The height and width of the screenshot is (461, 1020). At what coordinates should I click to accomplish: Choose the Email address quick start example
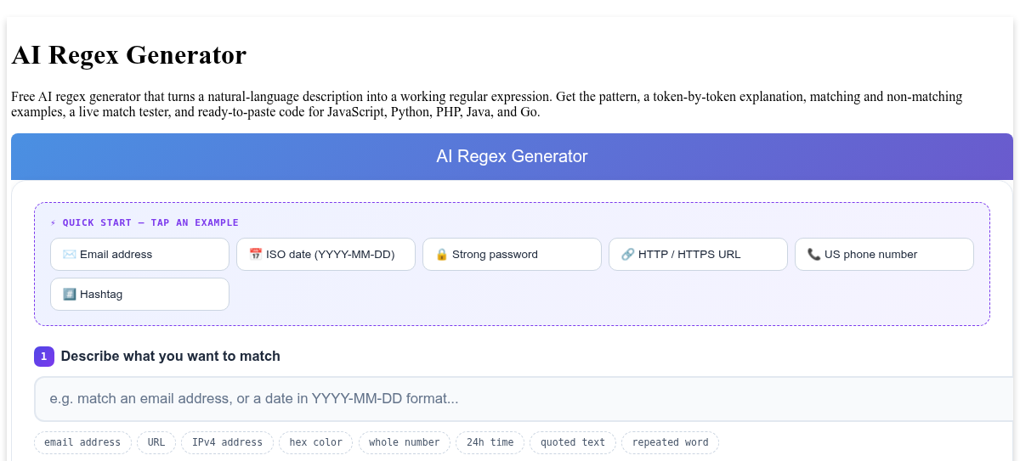pos(139,254)
